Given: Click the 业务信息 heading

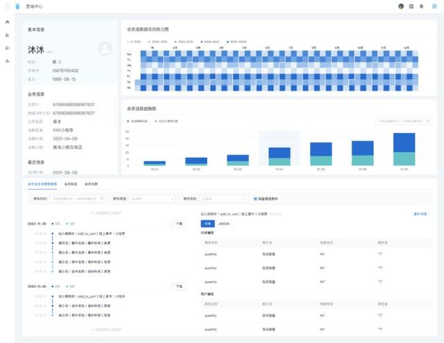Looking at the screenshot, I should click(36, 94).
